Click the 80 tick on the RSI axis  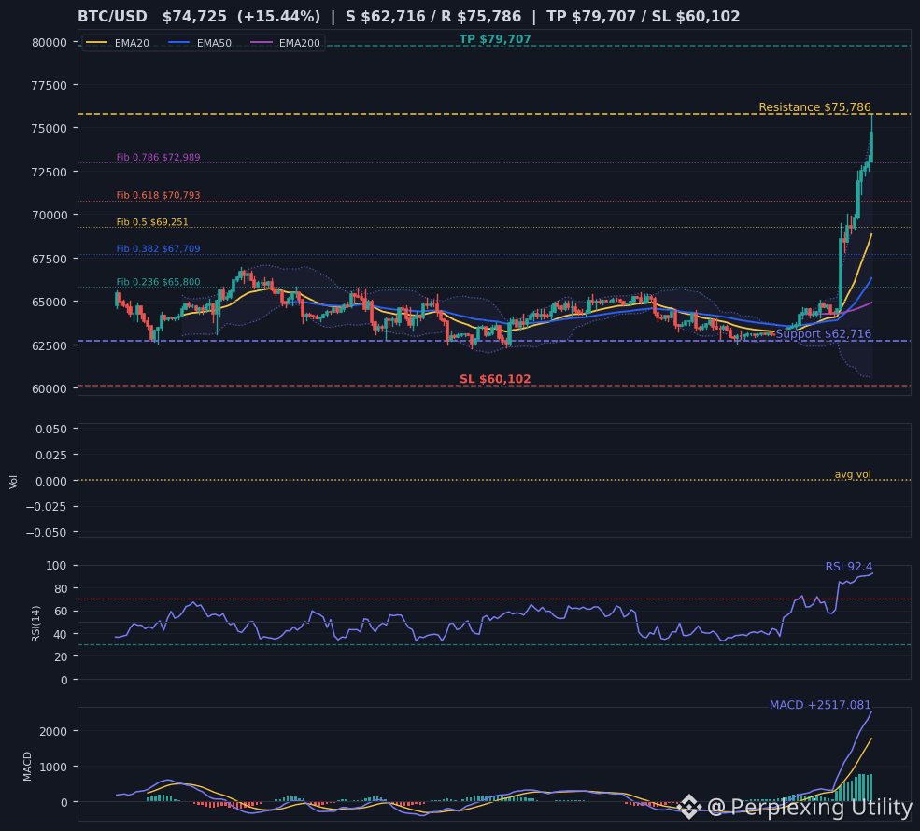pyautogui.click(x=61, y=589)
